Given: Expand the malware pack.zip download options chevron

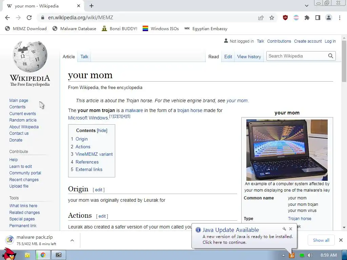Looking at the screenshot, I should [72, 240].
